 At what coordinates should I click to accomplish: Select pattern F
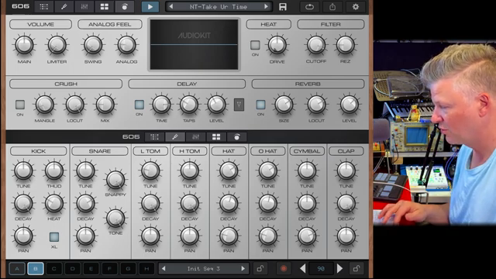pyautogui.click(x=109, y=269)
